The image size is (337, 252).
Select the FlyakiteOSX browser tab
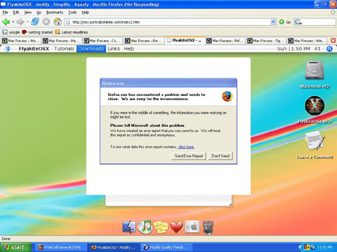pos(185,41)
